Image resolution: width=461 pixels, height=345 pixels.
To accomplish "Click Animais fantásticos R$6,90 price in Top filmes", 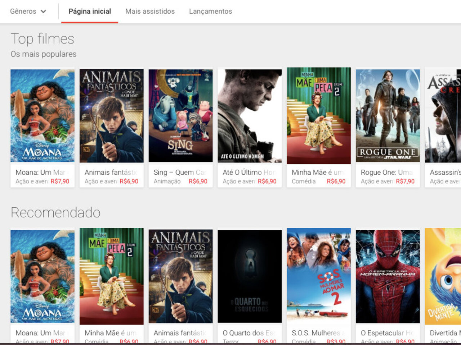I will pos(129,181).
